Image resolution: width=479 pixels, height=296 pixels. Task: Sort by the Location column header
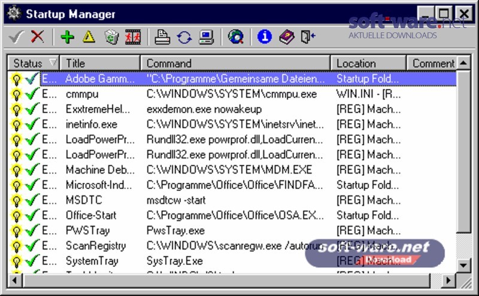368,63
